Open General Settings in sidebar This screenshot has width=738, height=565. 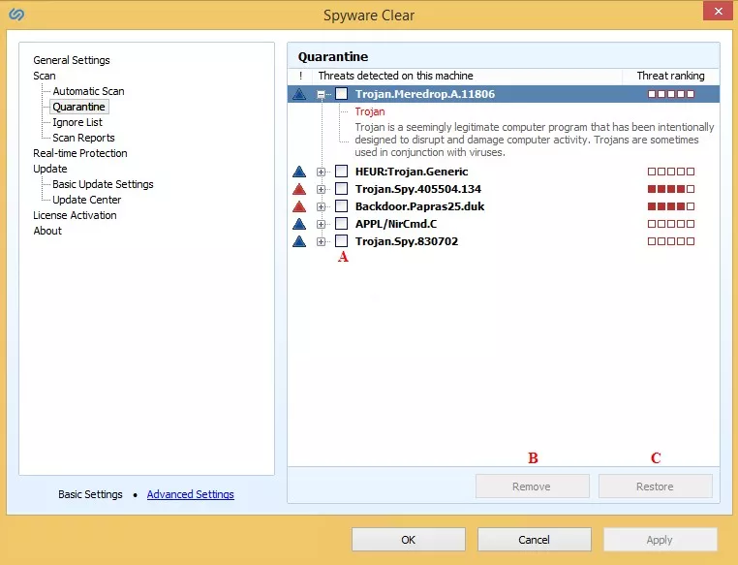72,60
